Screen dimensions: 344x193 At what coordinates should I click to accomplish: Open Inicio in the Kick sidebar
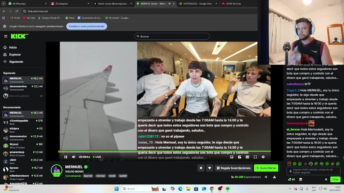click(x=13, y=47)
